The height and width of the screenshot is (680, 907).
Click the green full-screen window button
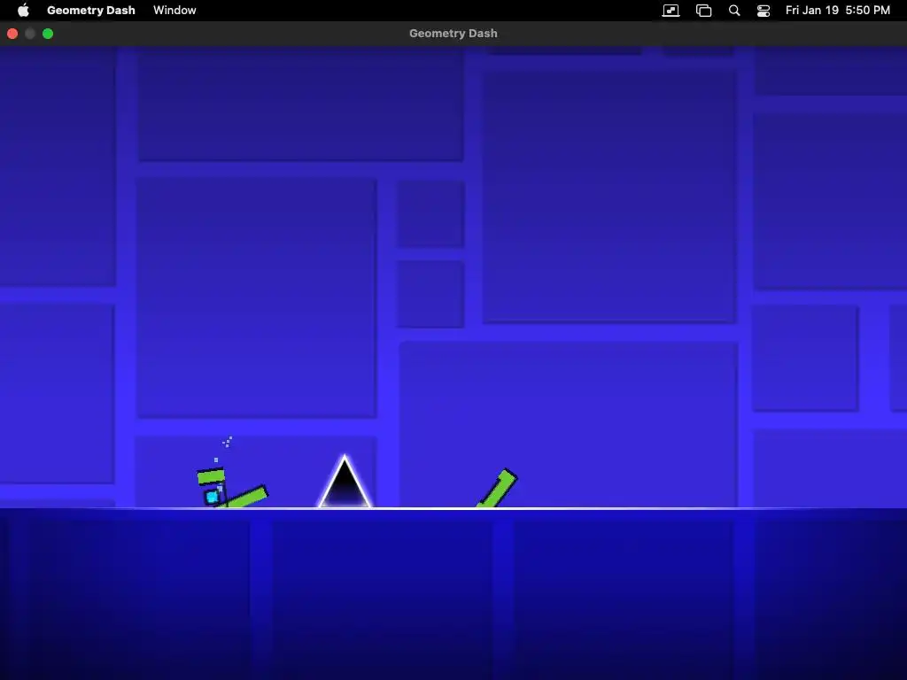tap(48, 34)
